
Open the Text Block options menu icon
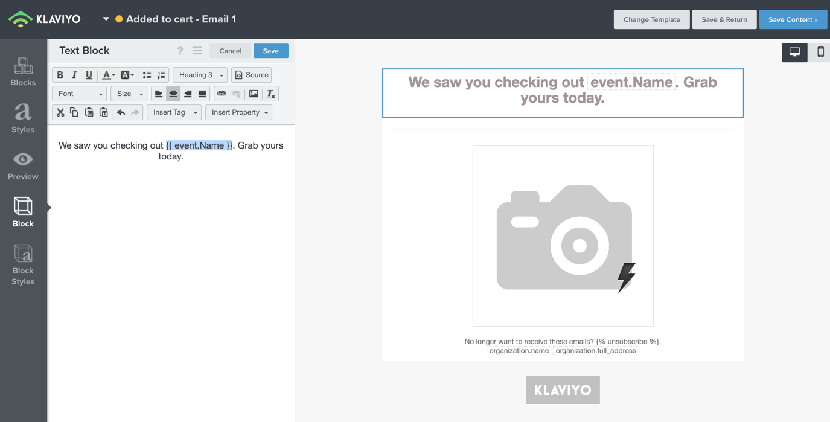point(197,51)
